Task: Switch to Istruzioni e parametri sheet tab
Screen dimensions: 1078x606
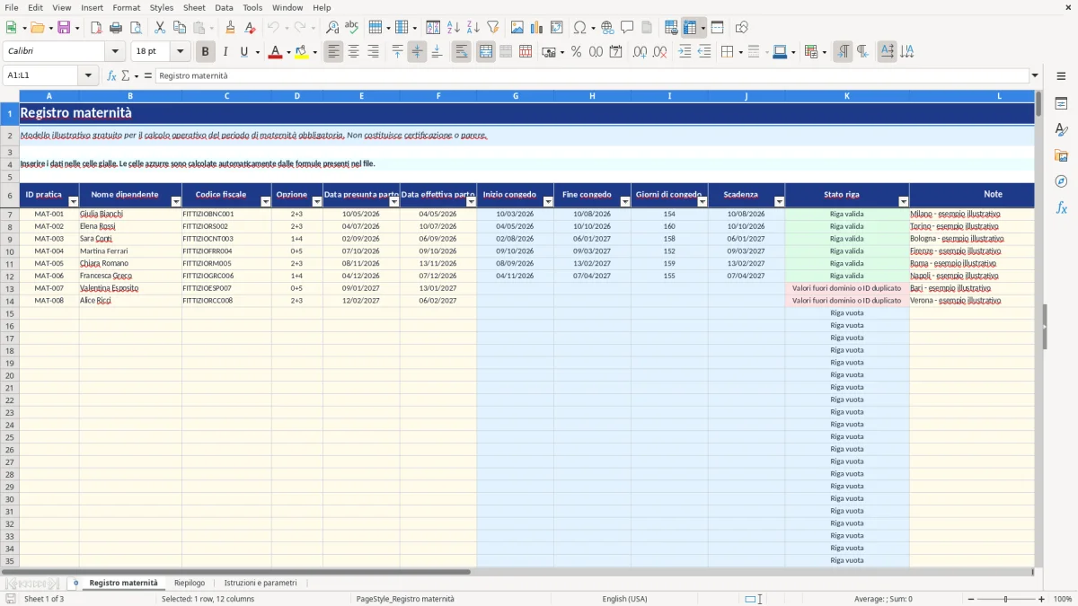Action: pyautogui.click(x=261, y=583)
